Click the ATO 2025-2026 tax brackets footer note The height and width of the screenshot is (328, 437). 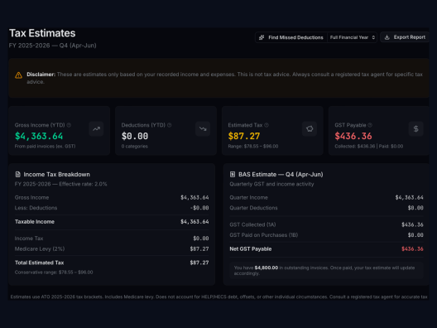pyautogui.click(x=218, y=297)
